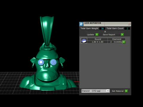Click the green arrow beside Set Material
Image resolution: width=143 pixels, height=107 pixels.
(126, 91)
